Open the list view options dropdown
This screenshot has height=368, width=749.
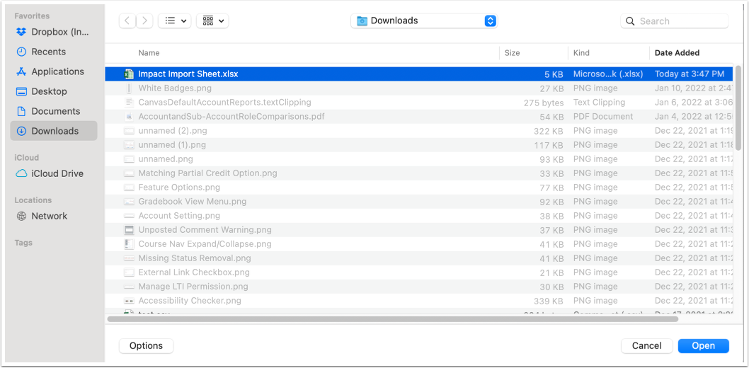coord(175,21)
